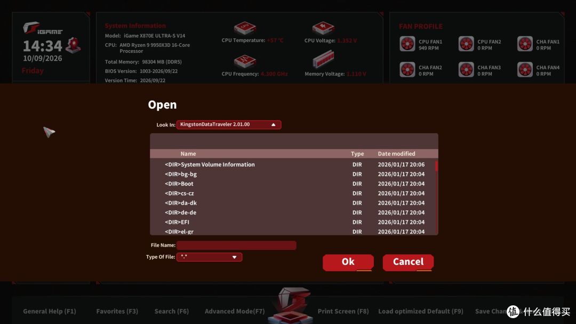
Task: Click the CHA FAN1 fan icon
Action: pyautogui.click(x=525, y=44)
